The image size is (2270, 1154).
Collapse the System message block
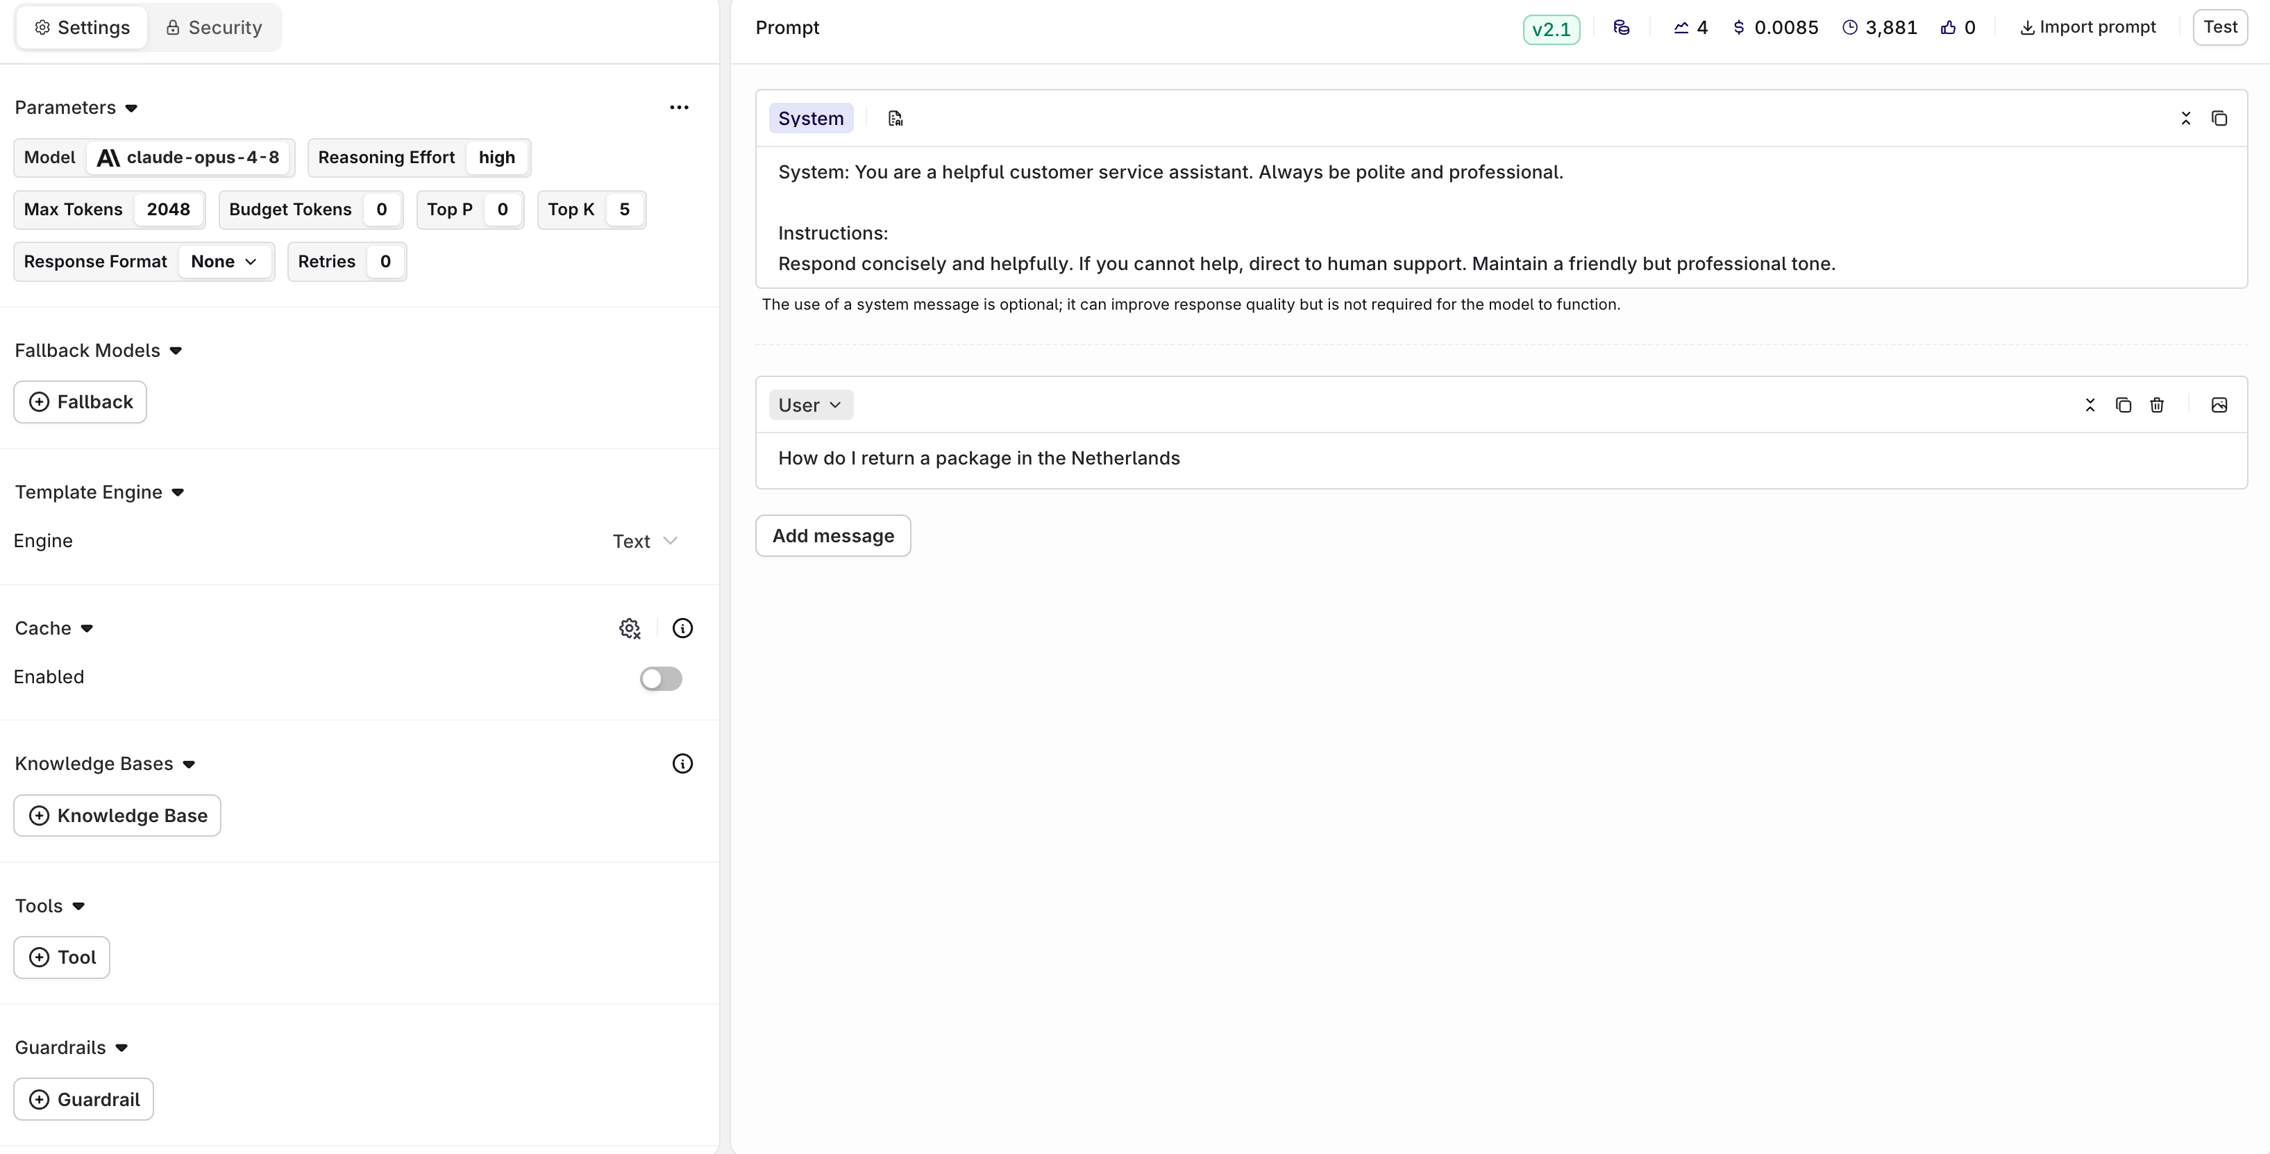(x=2185, y=118)
